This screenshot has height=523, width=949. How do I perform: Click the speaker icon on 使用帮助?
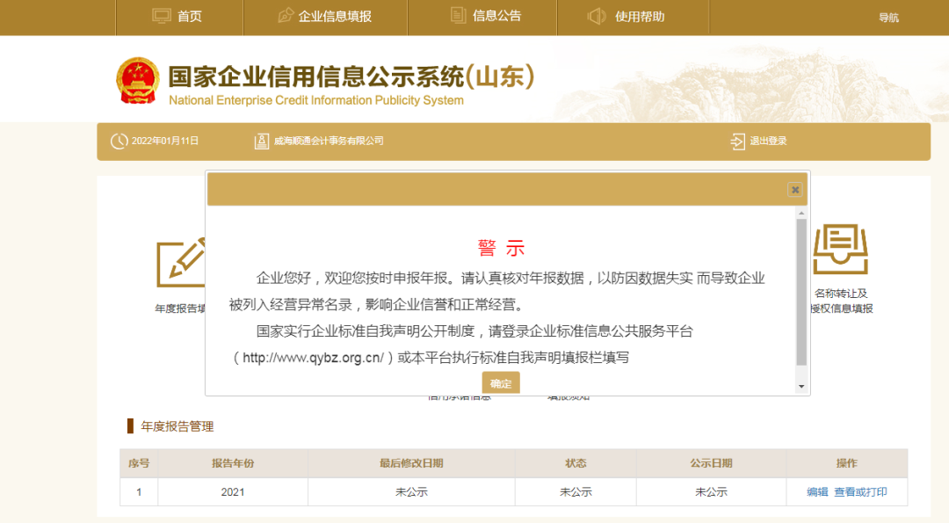coord(595,15)
